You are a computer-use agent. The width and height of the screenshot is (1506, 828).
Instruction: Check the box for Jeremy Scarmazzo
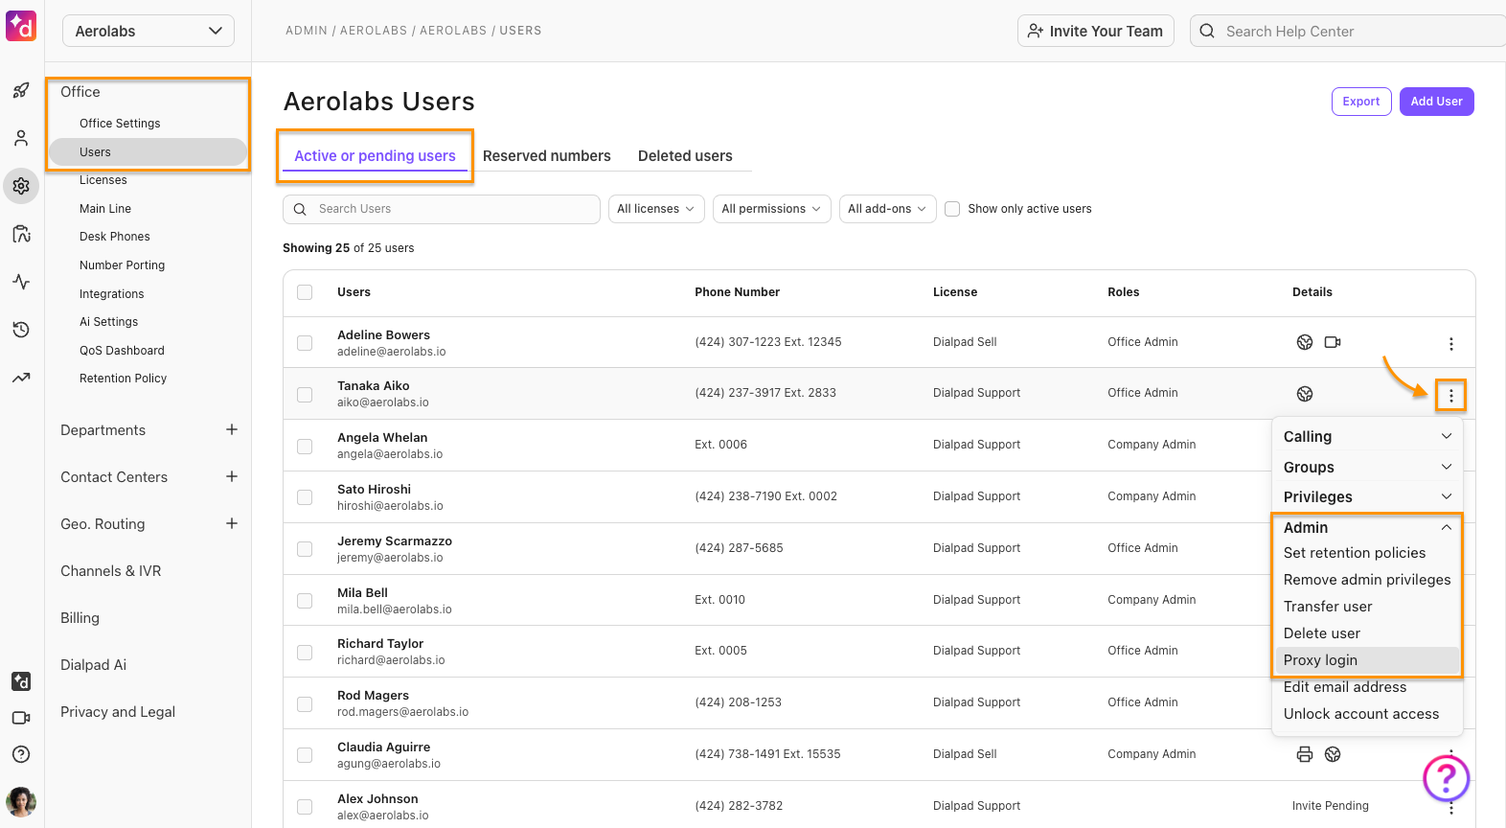click(x=305, y=549)
